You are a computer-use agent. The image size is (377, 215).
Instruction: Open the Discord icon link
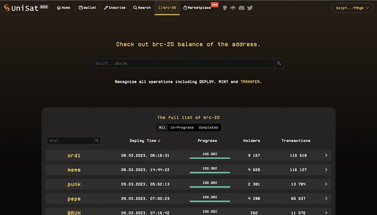pyautogui.click(x=241, y=8)
